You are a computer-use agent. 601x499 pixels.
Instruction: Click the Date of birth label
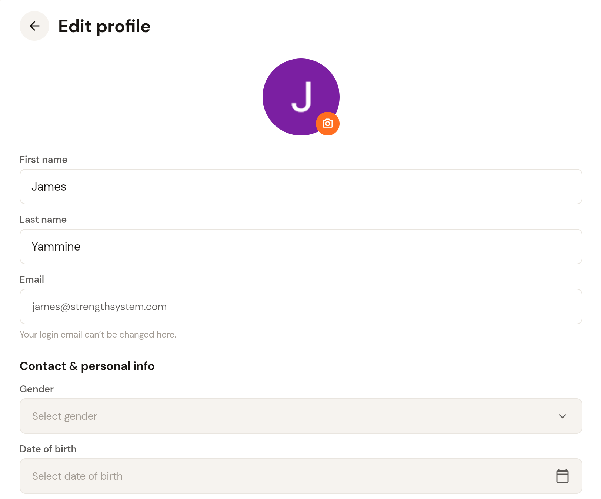(48, 449)
